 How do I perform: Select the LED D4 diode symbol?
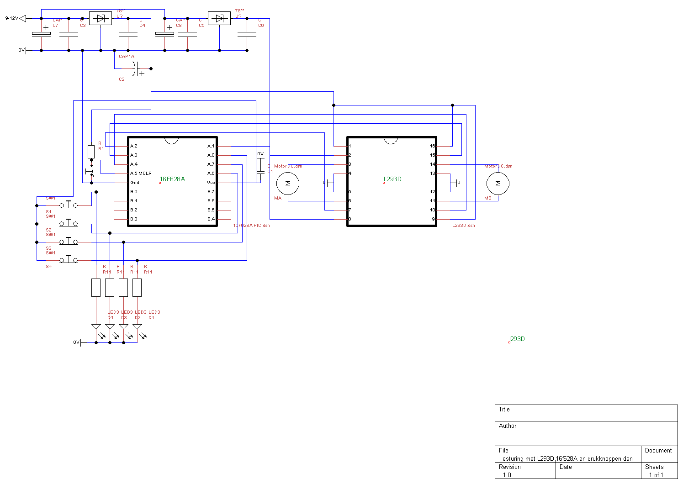click(96, 326)
